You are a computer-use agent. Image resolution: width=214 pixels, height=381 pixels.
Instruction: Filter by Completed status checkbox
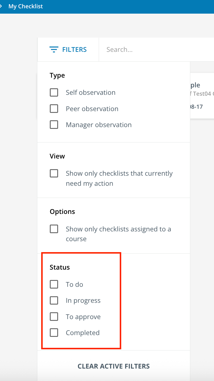click(54, 333)
